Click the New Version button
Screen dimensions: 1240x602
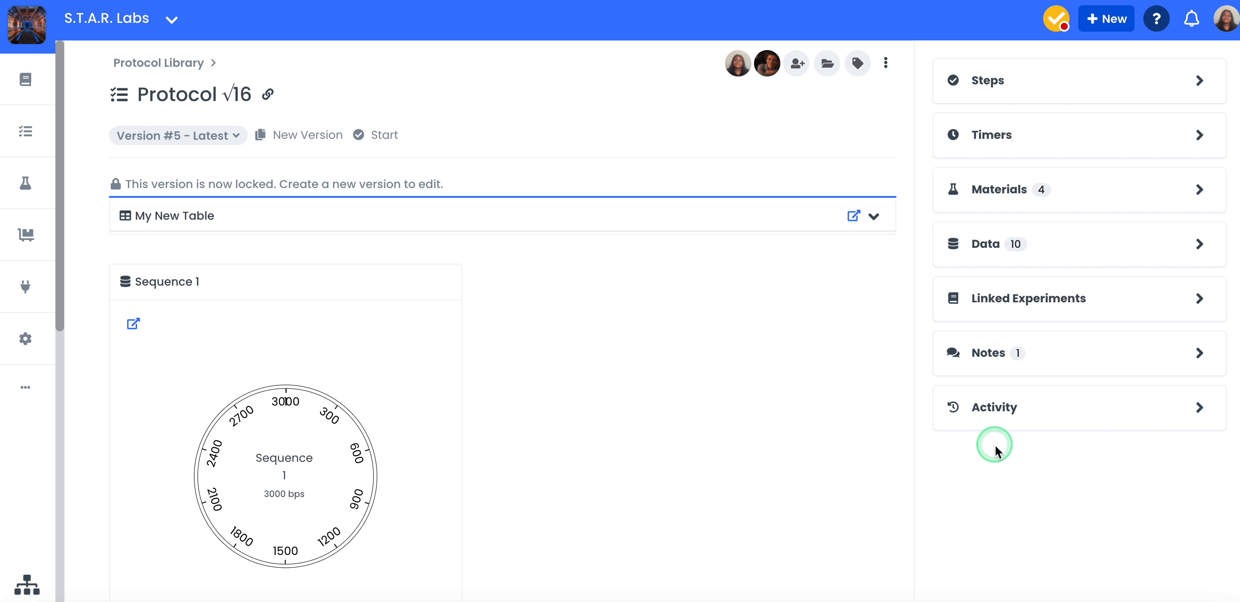298,135
